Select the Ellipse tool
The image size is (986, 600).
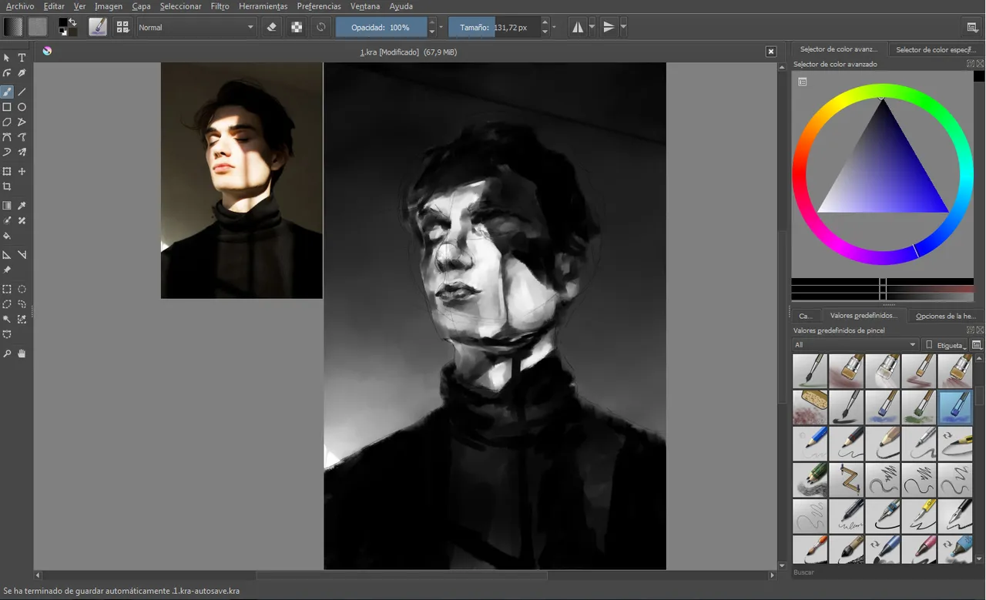pos(22,107)
